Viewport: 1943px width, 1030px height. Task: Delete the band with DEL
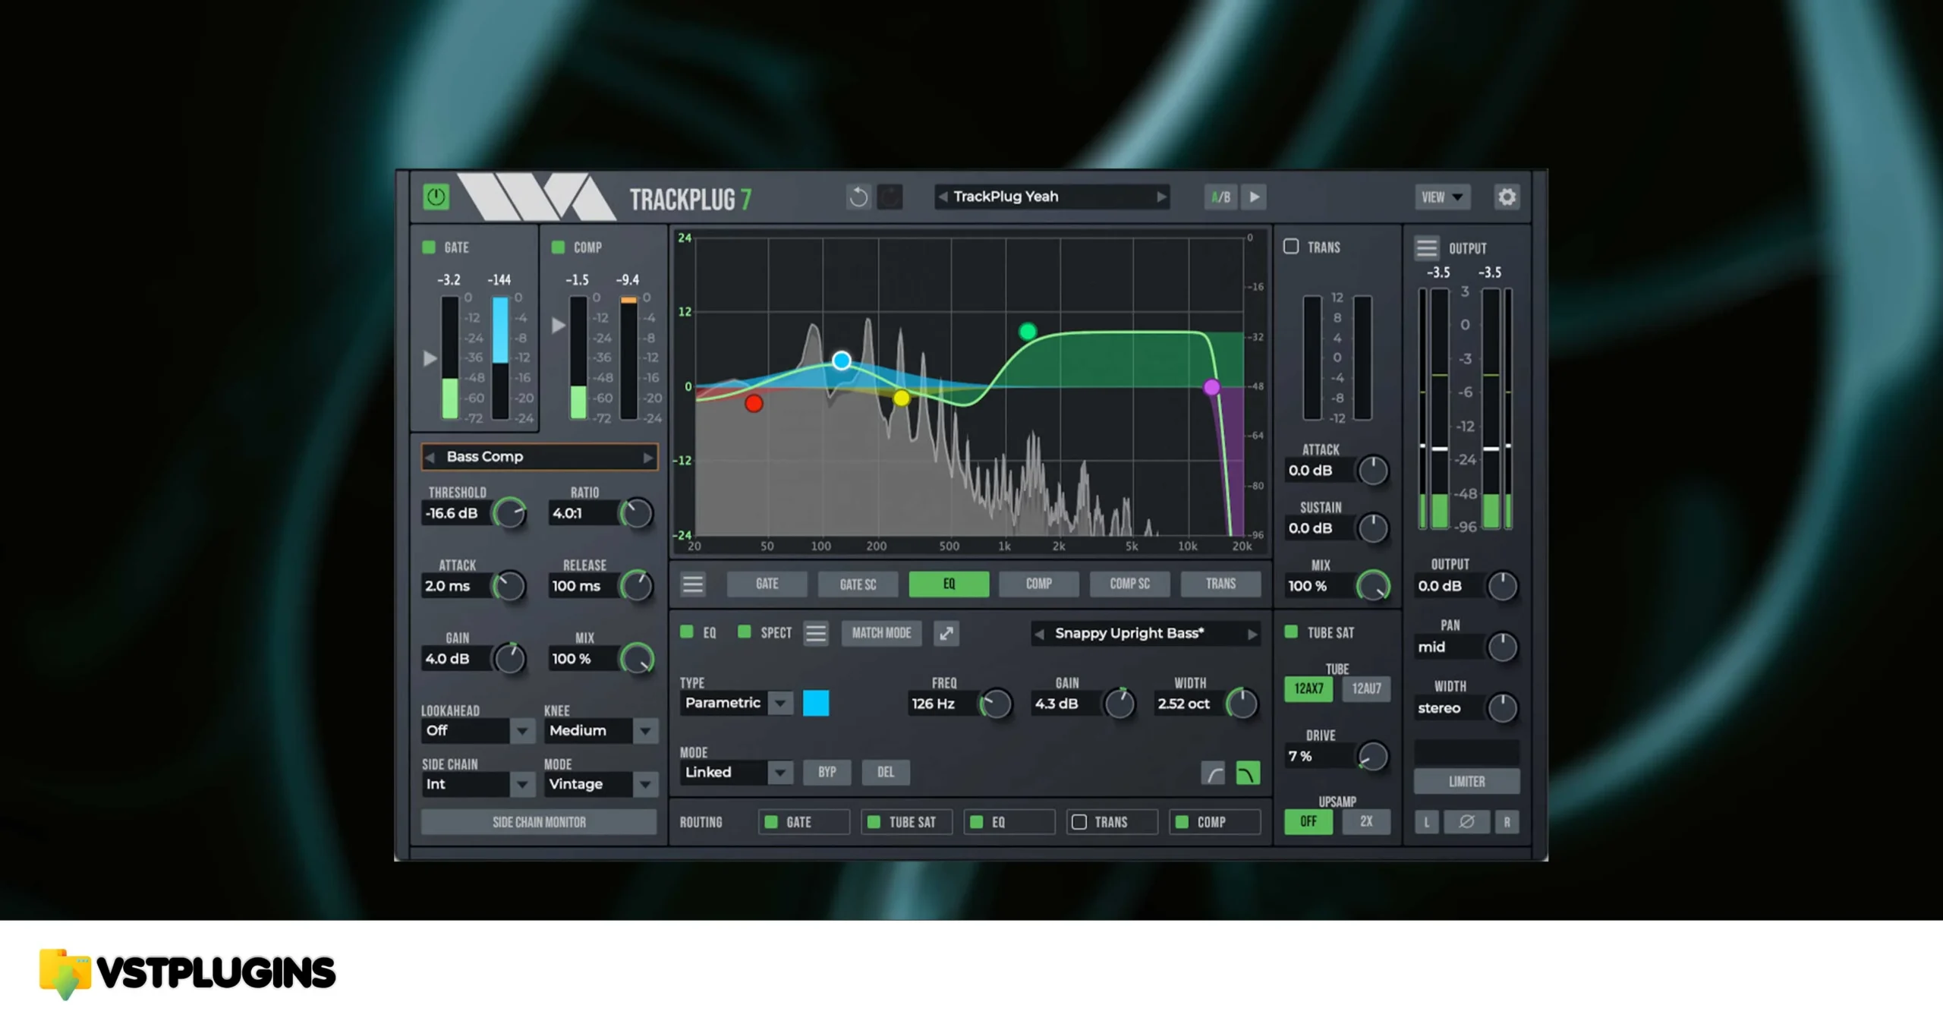coord(885,773)
